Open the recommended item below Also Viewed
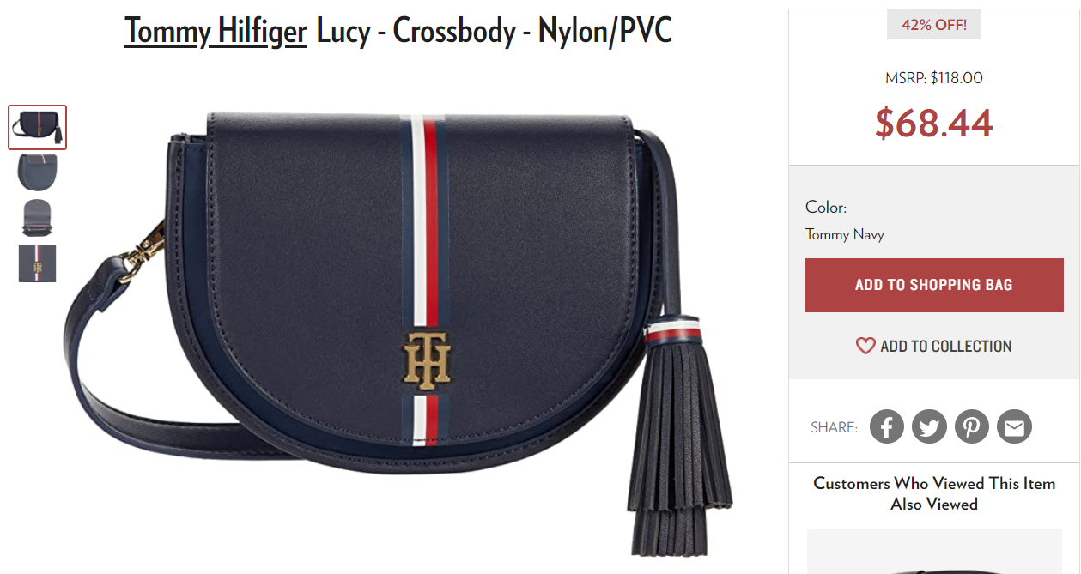Screen dimensions: 1081x574 pos(934,552)
